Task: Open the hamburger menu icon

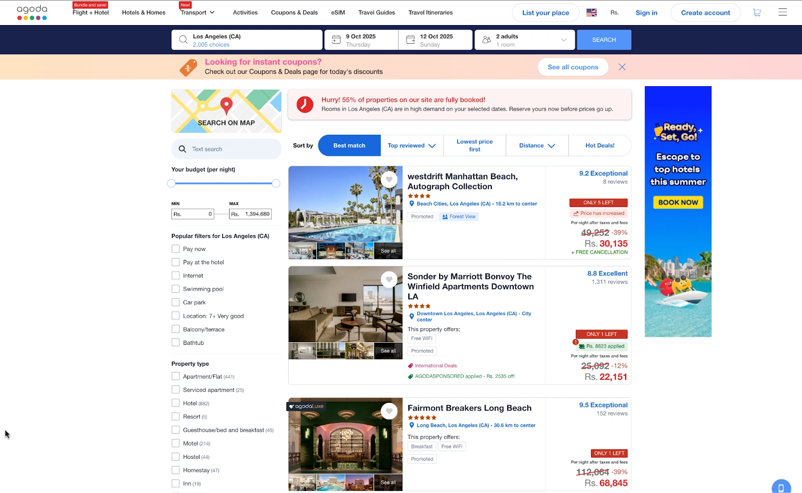Action: pyautogui.click(x=782, y=13)
